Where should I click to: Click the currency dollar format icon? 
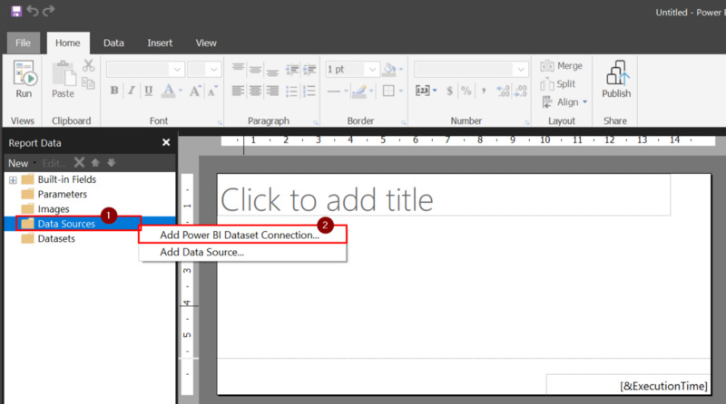tap(449, 91)
